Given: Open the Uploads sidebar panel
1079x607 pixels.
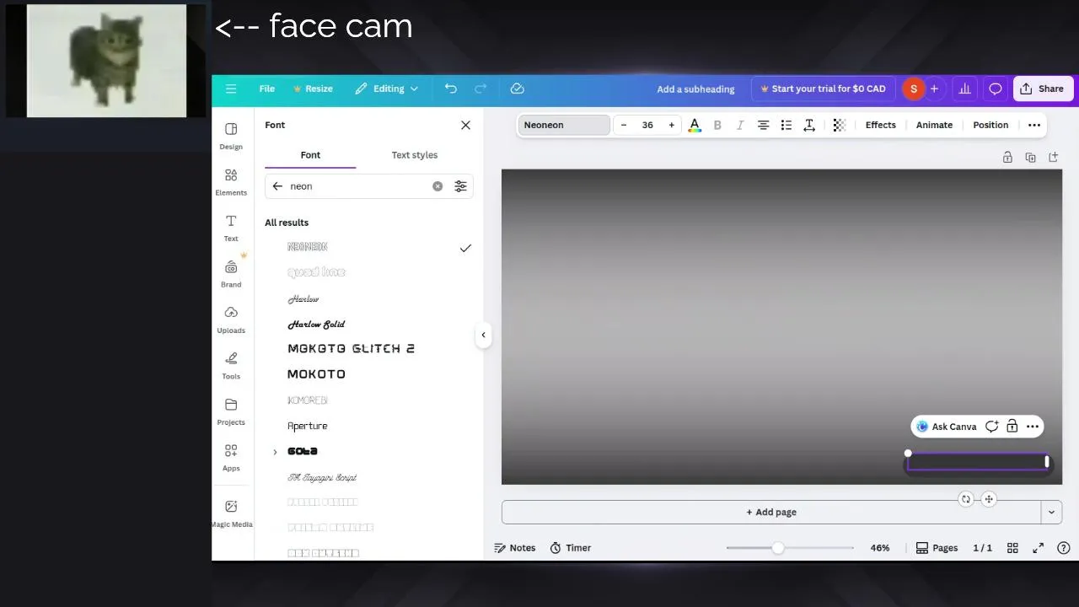Looking at the screenshot, I should (231, 320).
